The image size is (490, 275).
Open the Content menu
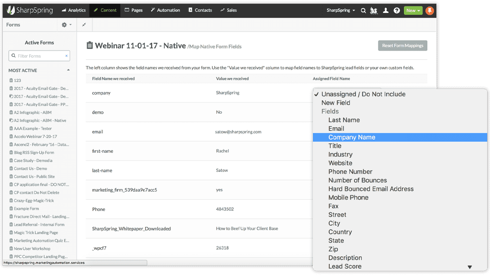click(105, 11)
